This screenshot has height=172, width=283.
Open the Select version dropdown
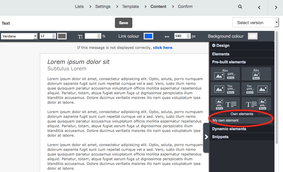(255, 23)
